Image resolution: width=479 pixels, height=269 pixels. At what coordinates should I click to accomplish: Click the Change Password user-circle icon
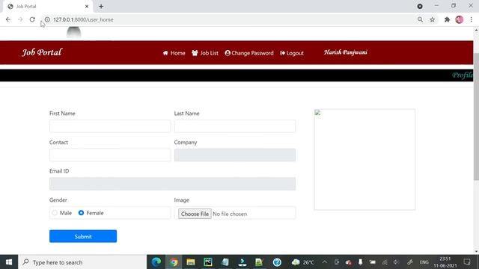pyautogui.click(x=228, y=53)
